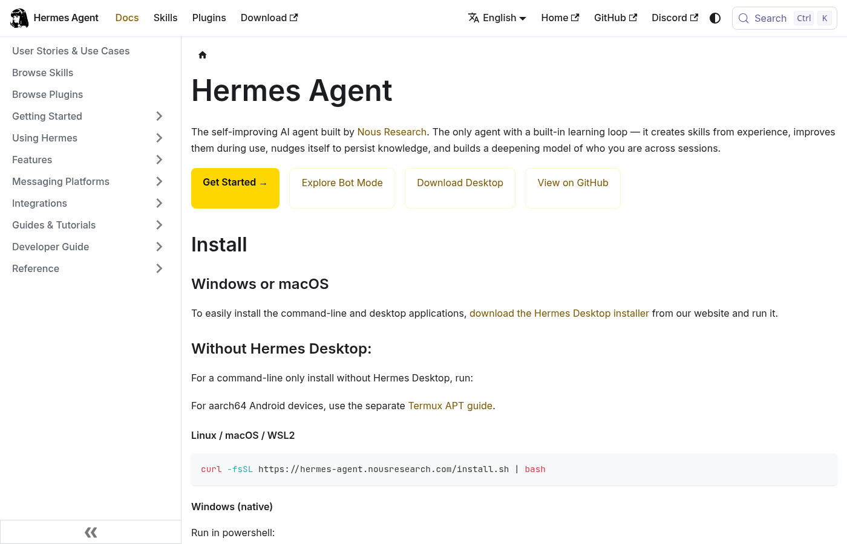Expand the Getting Started section

tap(159, 116)
